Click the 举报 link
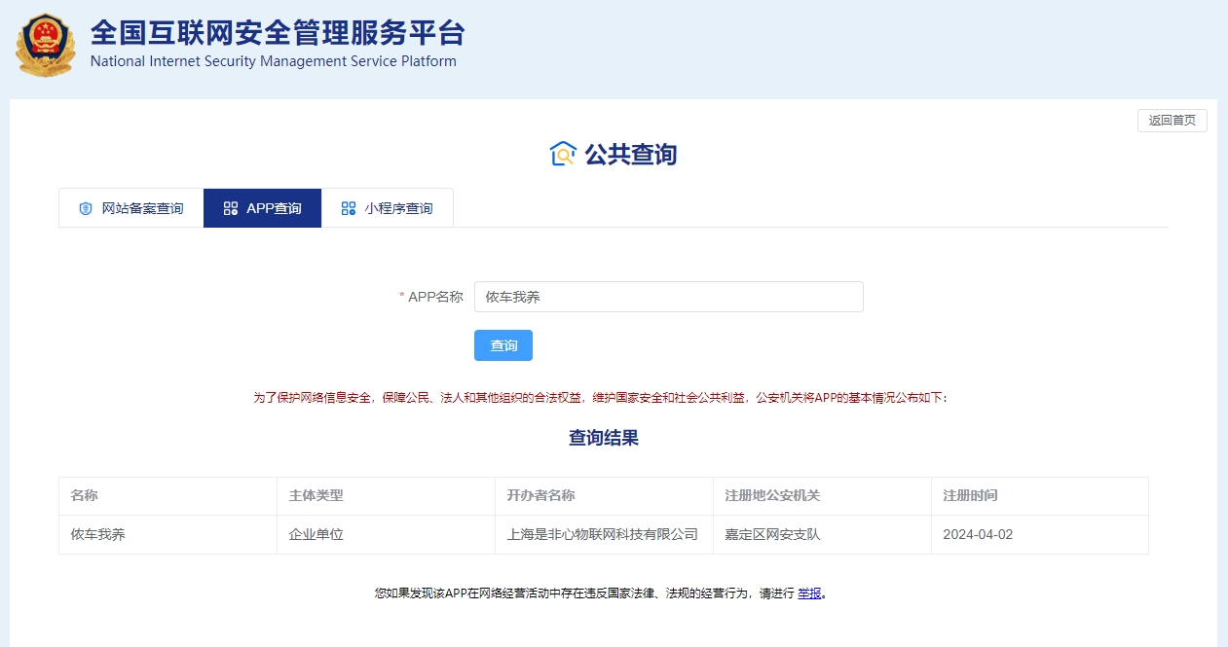This screenshot has width=1228, height=647. coord(809,593)
